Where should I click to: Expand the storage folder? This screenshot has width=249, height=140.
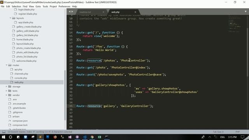coord(7,86)
